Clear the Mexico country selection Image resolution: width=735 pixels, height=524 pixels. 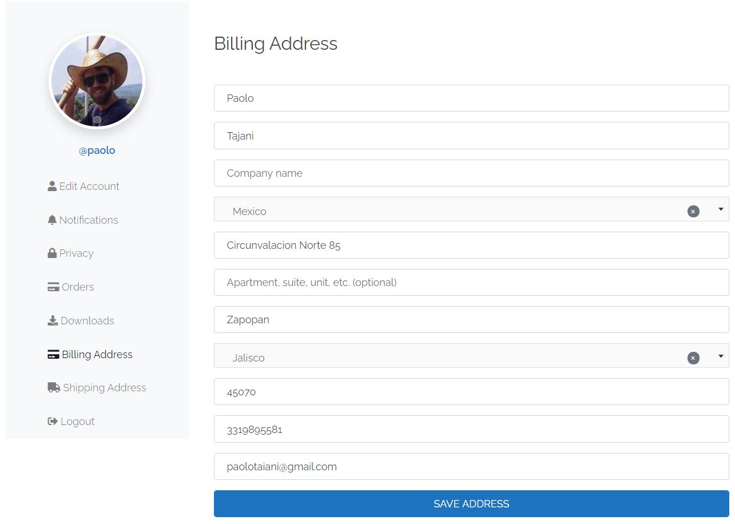tap(693, 211)
